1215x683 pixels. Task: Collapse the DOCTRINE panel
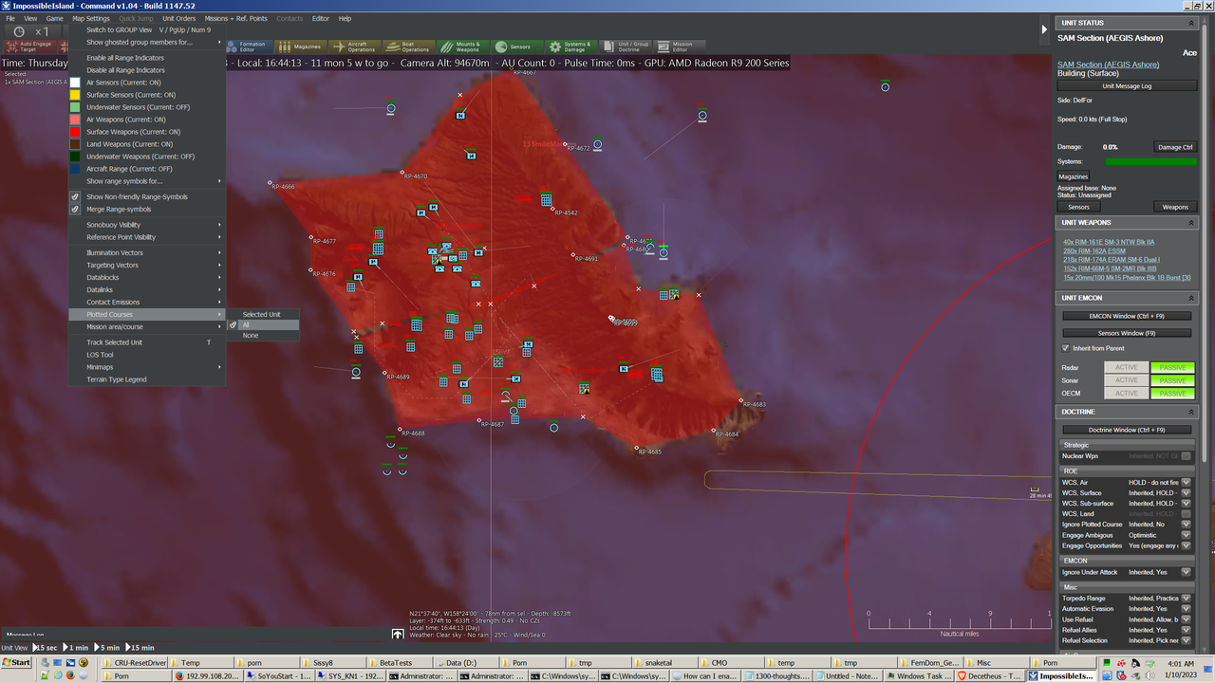point(1190,412)
